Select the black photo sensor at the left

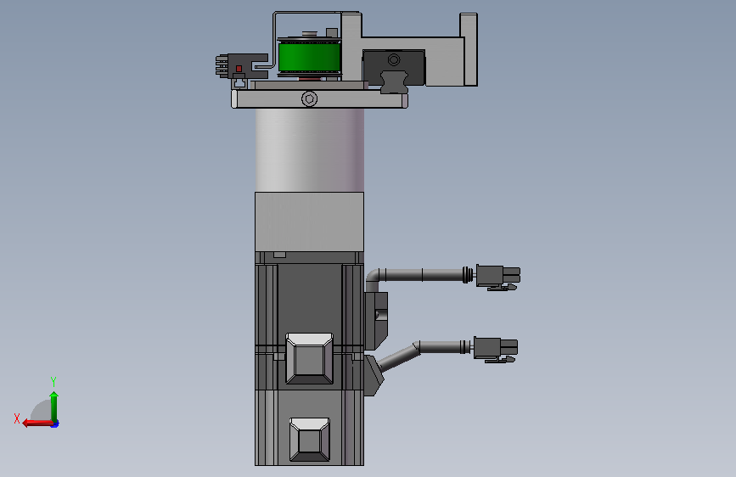pos(240,65)
